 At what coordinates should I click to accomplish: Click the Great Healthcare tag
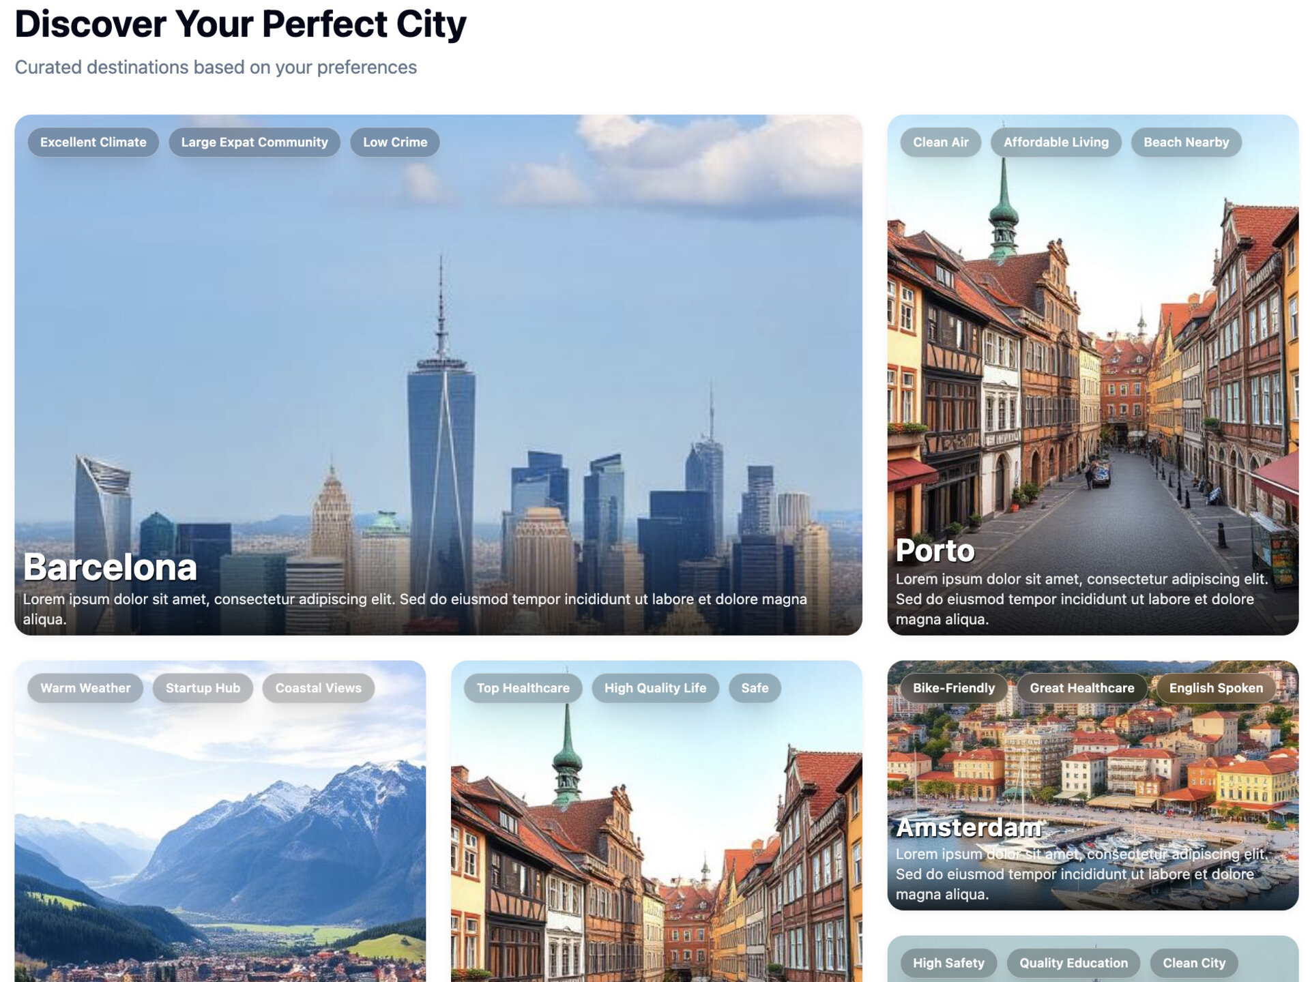click(1081, 688)
